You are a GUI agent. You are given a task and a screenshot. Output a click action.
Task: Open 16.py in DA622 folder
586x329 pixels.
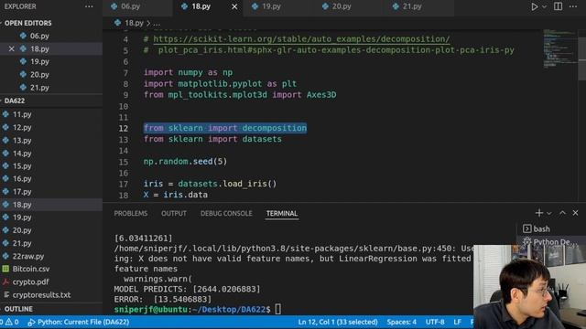[22, 179]
